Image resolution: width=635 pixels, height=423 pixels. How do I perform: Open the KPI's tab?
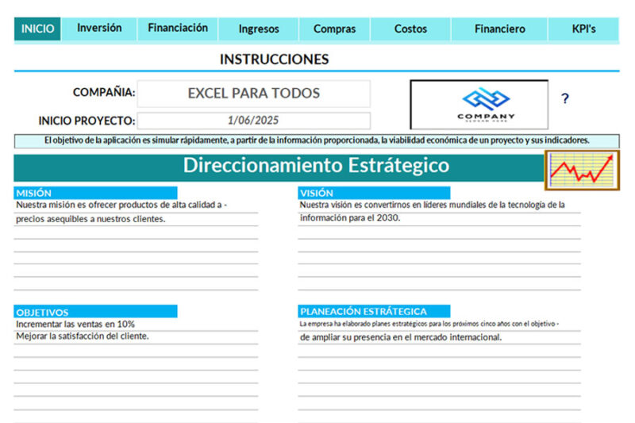coord(583,29)
